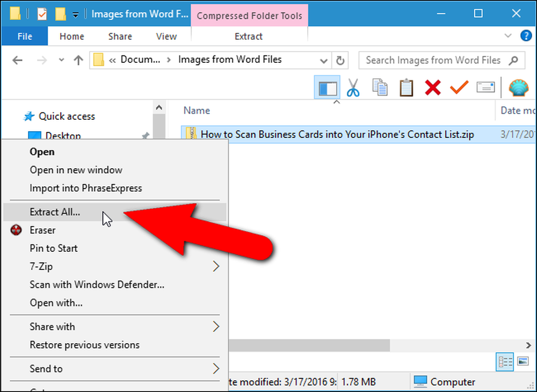
Task: Click the Forward arrow navigation button
Action: tap(42, 60)
